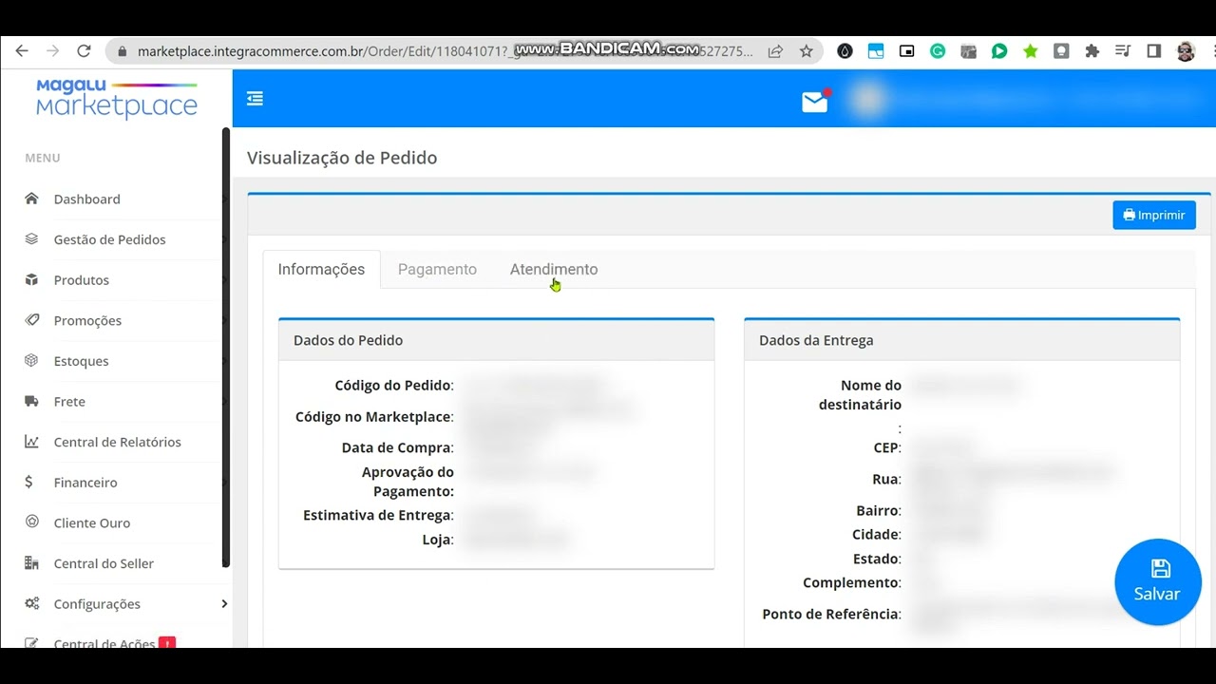The width and height of the screenshot is (1216, 684).
Task: Click the Dados do Pedido panel header
Action: pyautogui.click(x=496, y=340)
